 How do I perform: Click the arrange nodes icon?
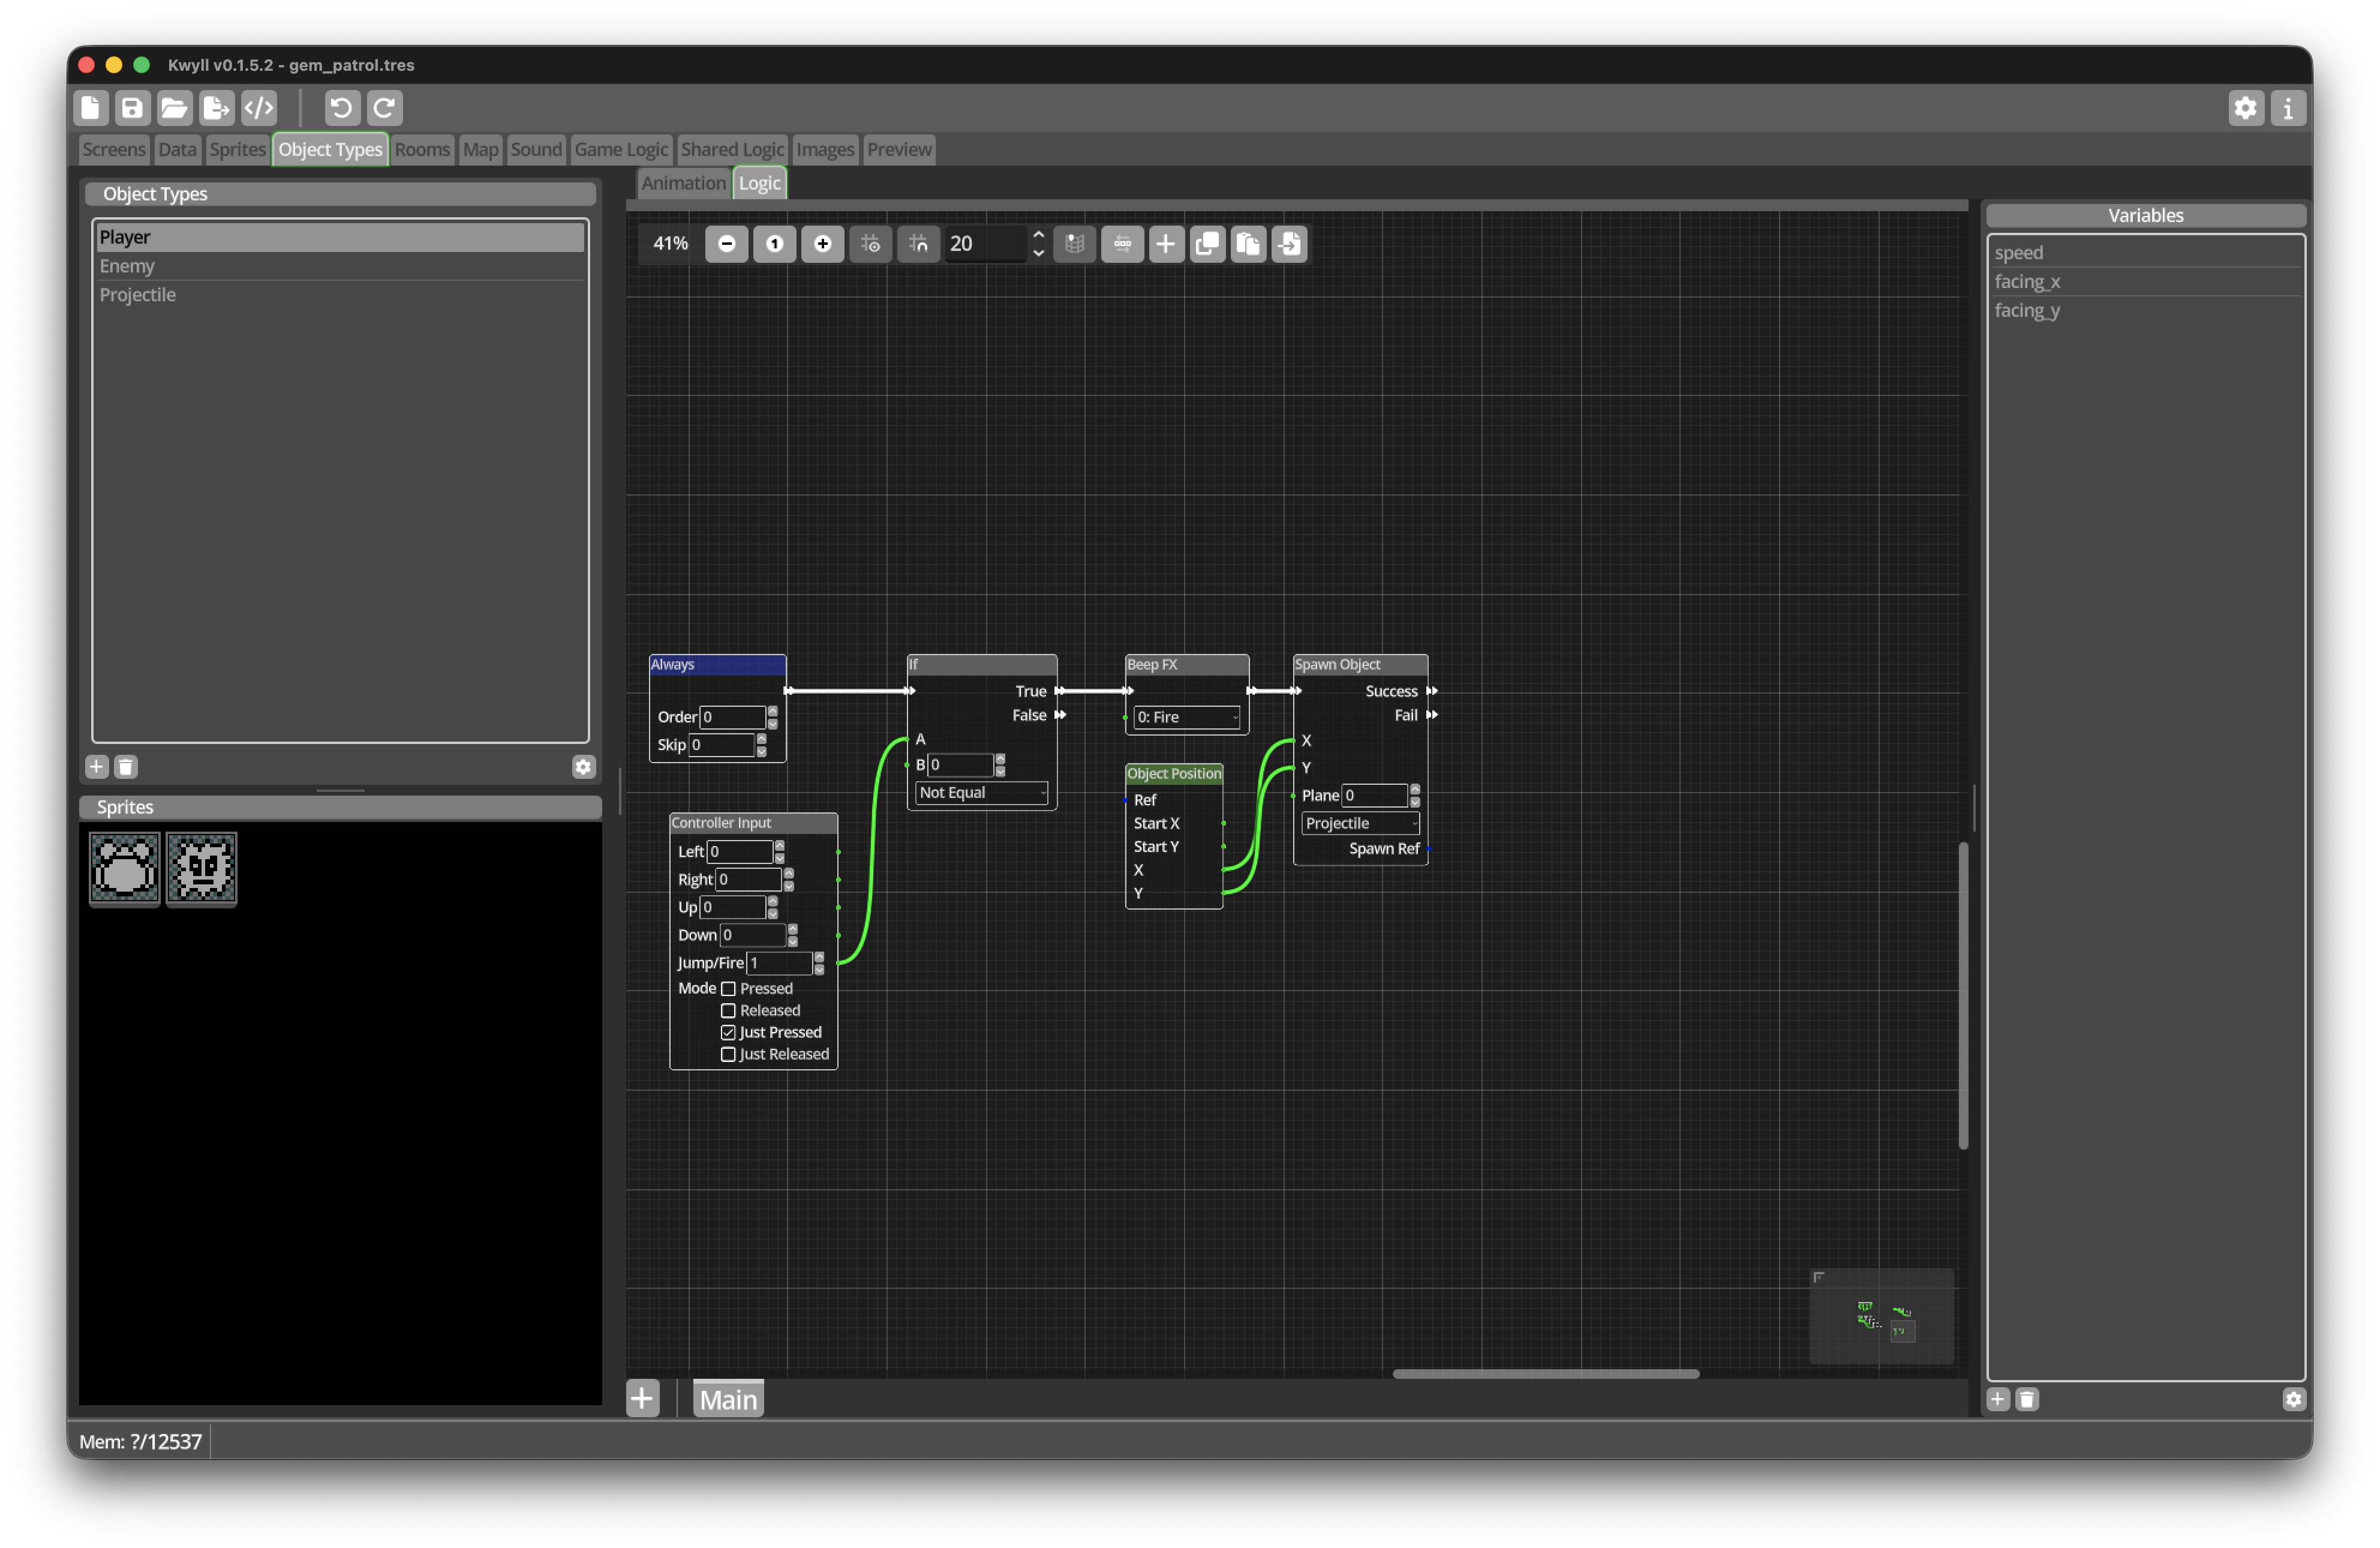point(1123,244)
